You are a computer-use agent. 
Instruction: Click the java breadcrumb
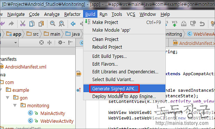[72, 34]
